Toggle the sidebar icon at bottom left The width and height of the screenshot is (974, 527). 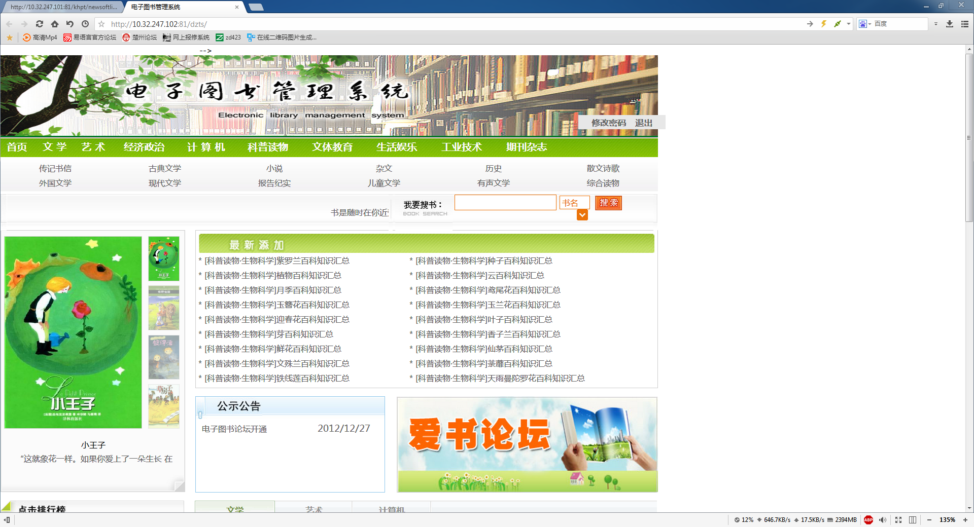7,520
